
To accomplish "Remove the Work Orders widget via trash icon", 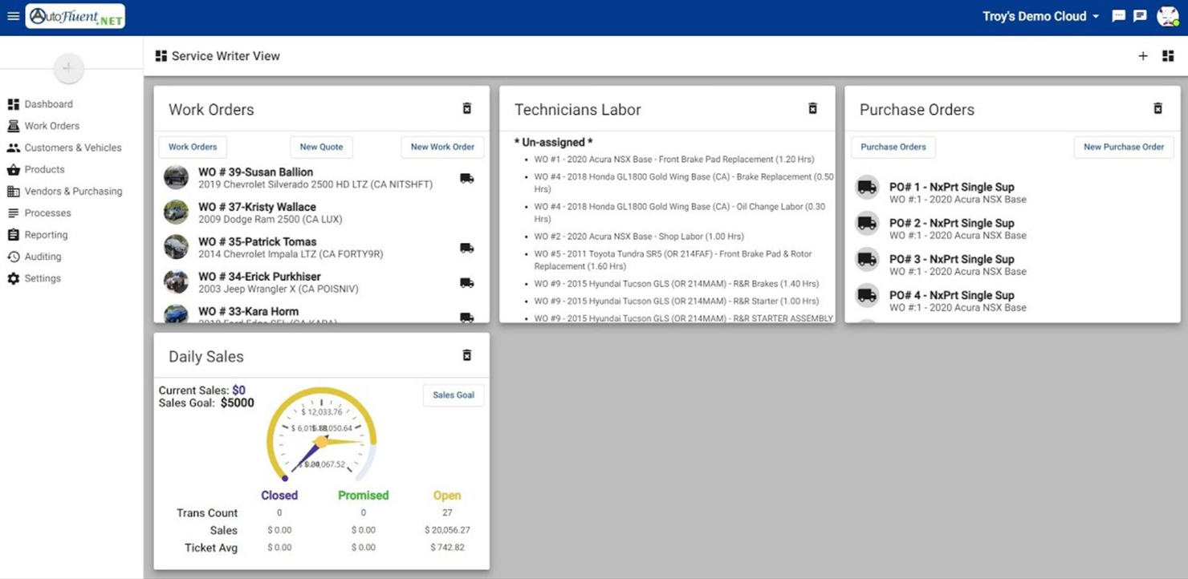I will [x=466, y=107].
